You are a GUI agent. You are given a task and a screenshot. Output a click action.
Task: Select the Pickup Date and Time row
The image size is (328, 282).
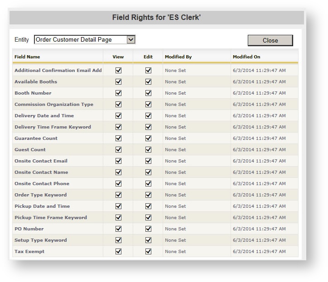(x=42, y=206)
